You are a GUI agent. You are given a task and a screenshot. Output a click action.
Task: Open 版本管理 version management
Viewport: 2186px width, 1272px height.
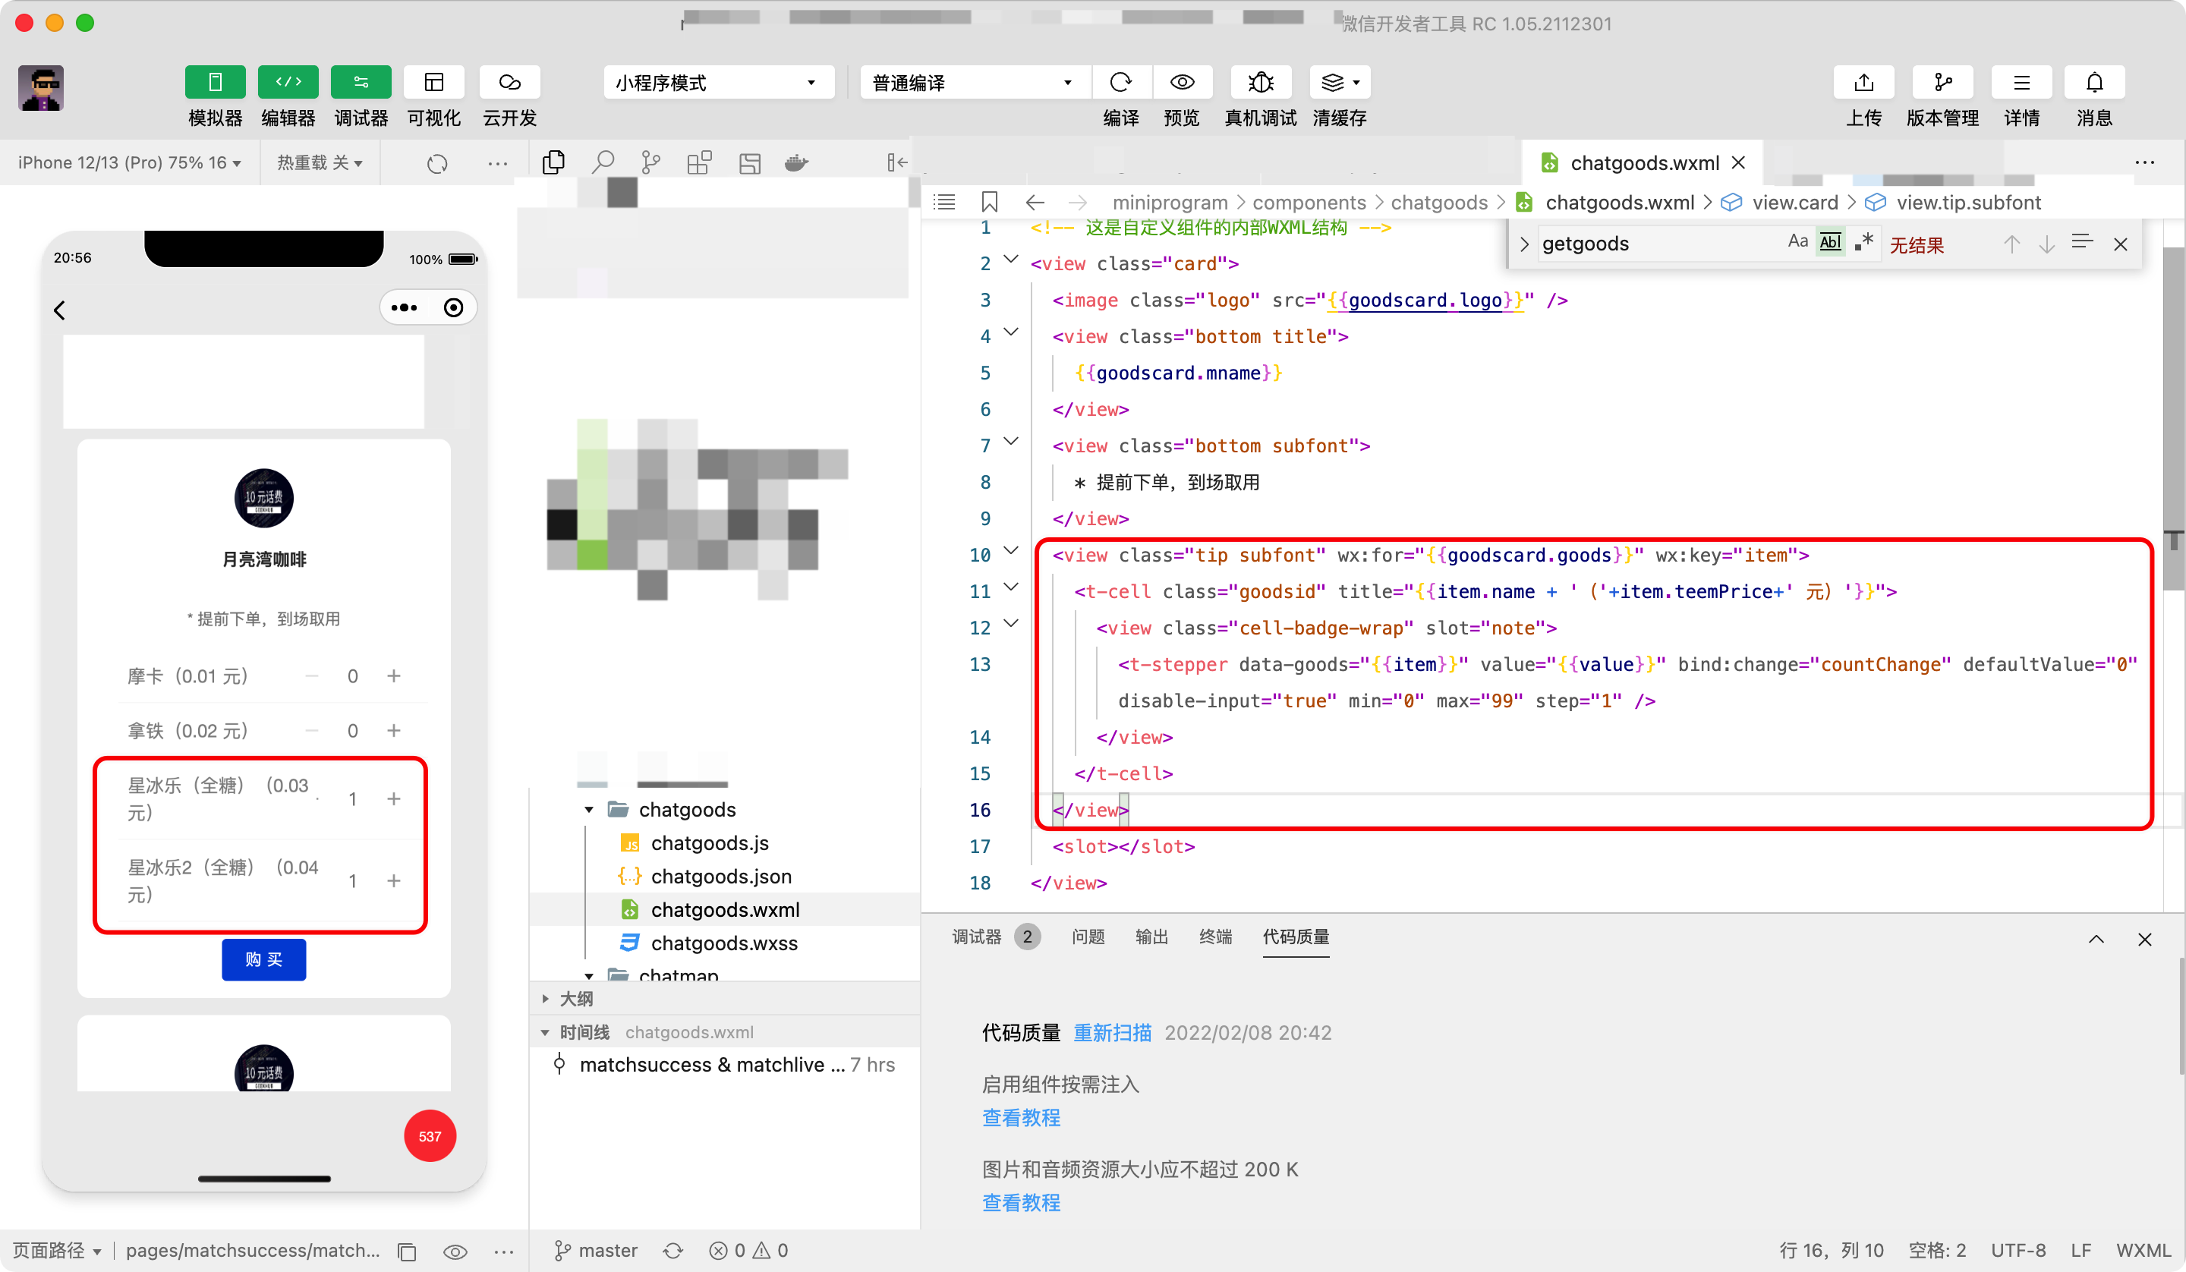point(1942,83)
